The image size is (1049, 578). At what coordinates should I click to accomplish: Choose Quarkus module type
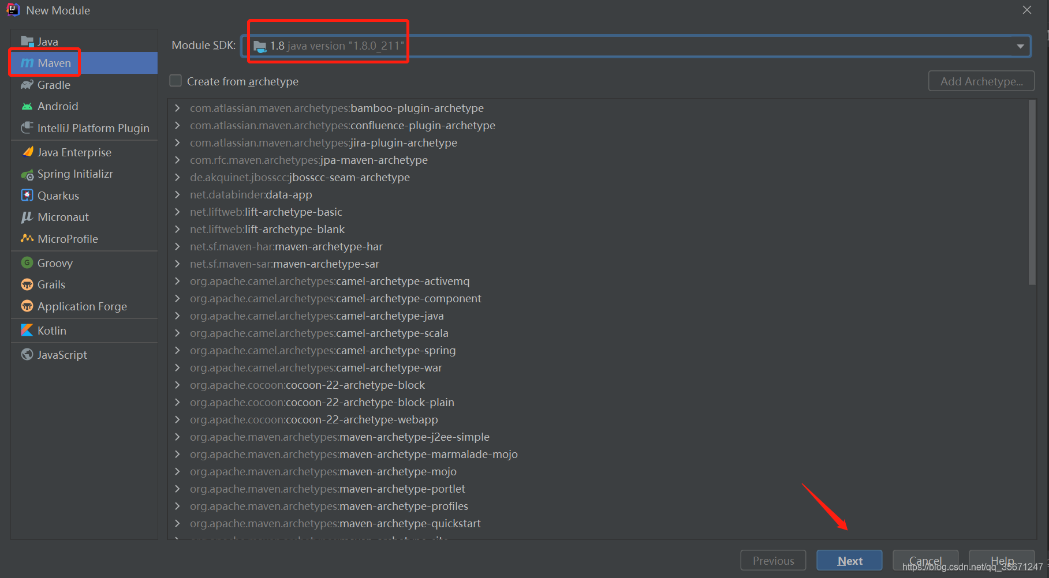pos(84,195)
